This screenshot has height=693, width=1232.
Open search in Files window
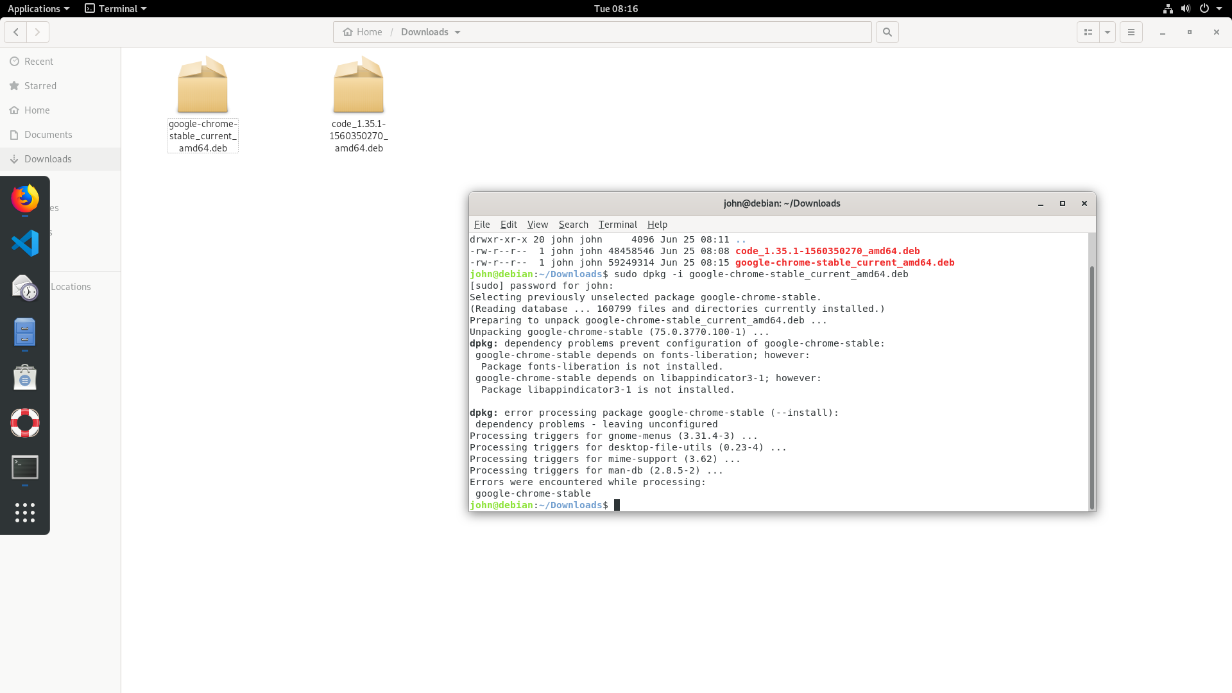887,32
